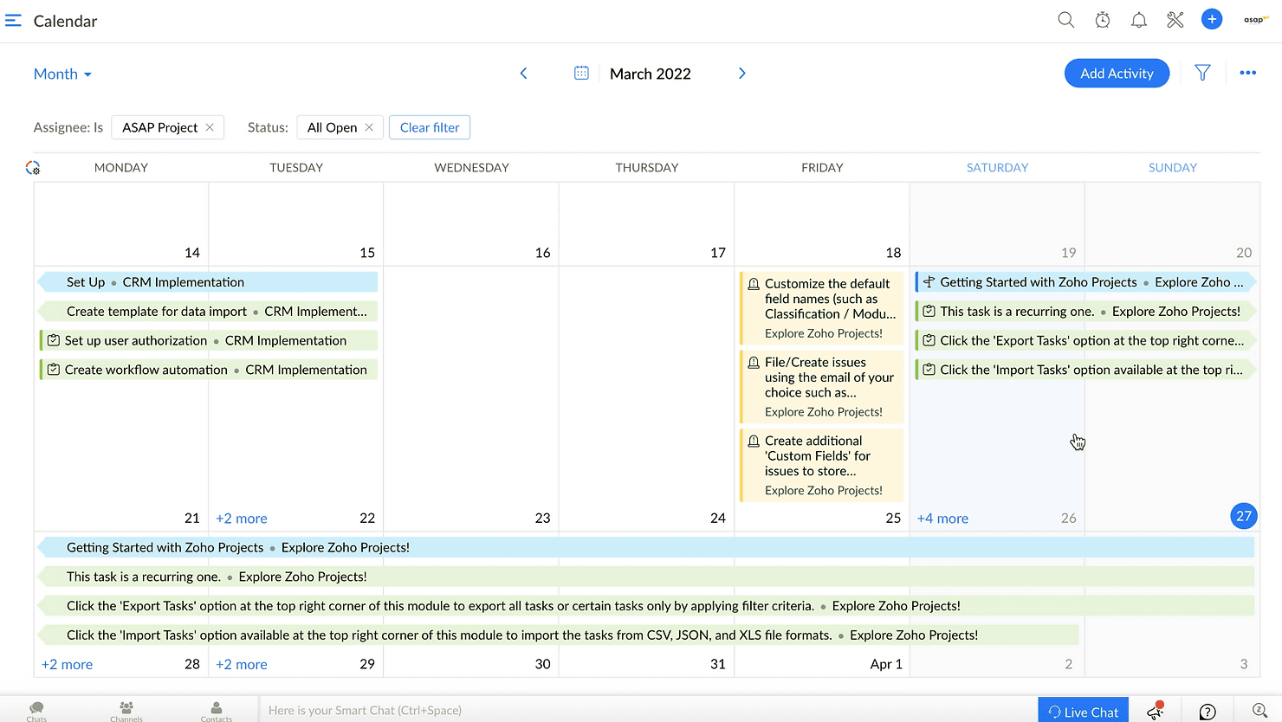Open the timer stopwatch icon
This screenshot has height=722, width=1282.
1103,20
